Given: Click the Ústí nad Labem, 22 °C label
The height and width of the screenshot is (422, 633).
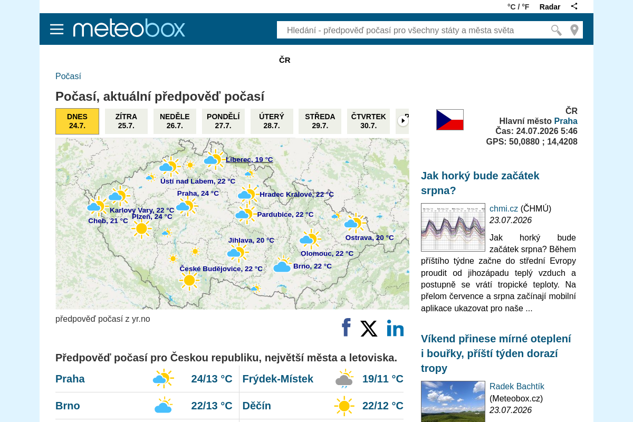Looking at the screenshot, I should 198,181.
